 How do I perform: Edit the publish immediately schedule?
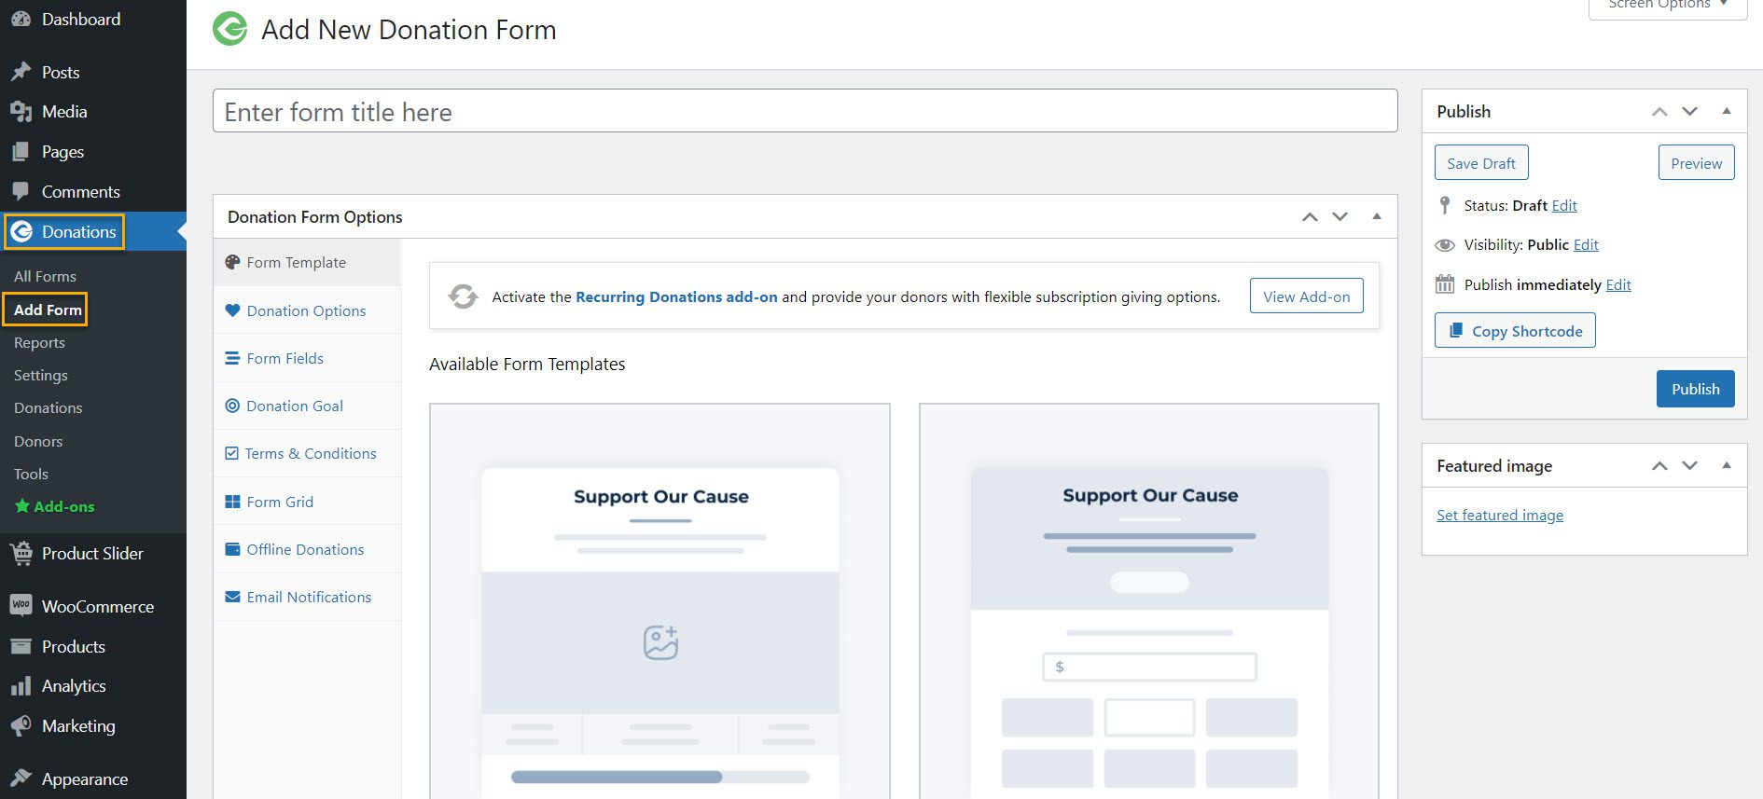pyautogui.click(x=1618, y=284)
